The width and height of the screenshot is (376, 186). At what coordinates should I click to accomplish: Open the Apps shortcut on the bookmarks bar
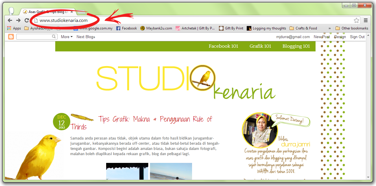[14, 28]
